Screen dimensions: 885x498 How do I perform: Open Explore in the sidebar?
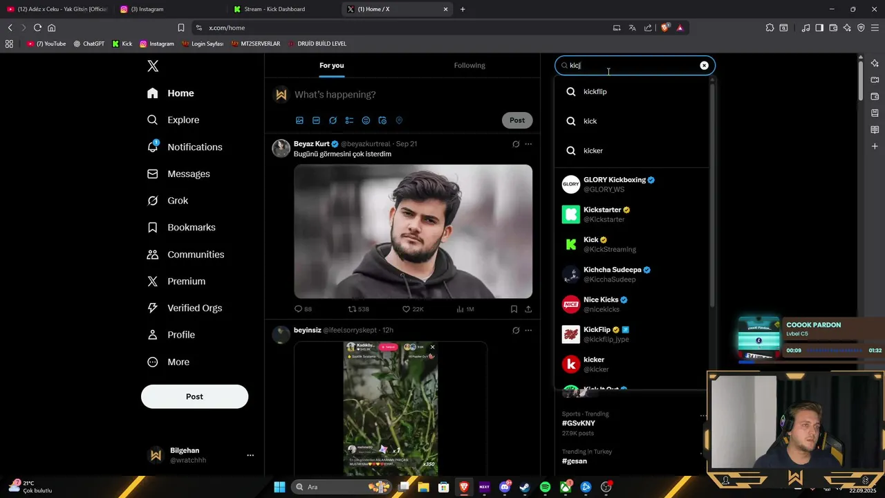tap(174, 120)
